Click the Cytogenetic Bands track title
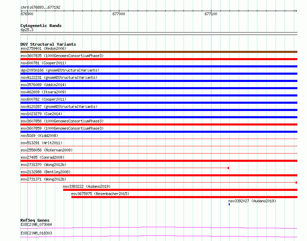 click(41, 26)
